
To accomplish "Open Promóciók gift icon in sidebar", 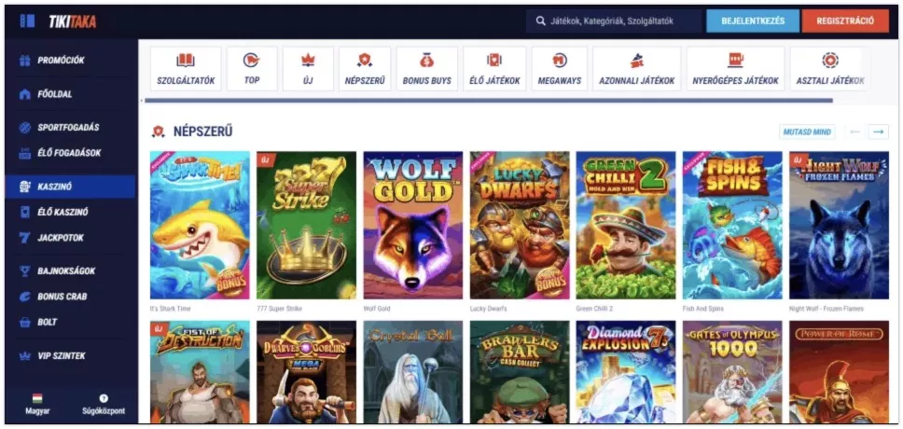I will click(x=25, y=61).
